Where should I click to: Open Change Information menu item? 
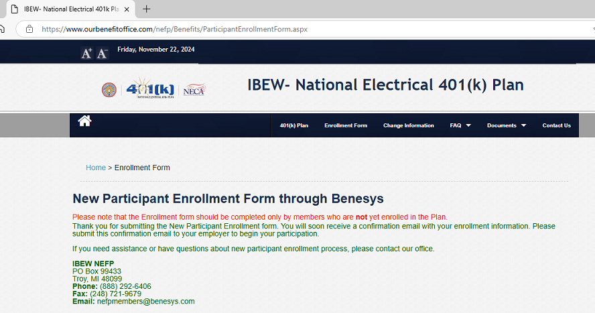pos(408,125)
